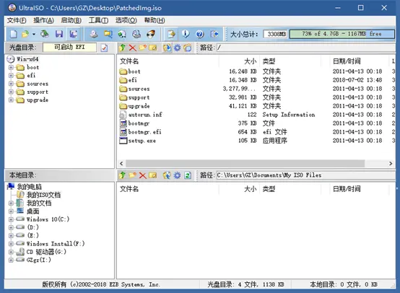The width and height of the screenshot is (400, 293).
Task: Create new folder in ISO pane toolbar
Action: click(143, 48)
